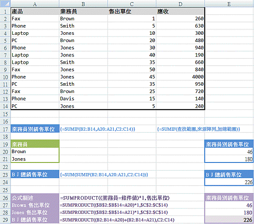Click Brown in cell A20
Image resolution: width=254 pixels, height=224 pixels.
pyautogui.click(x=35, y=151)
